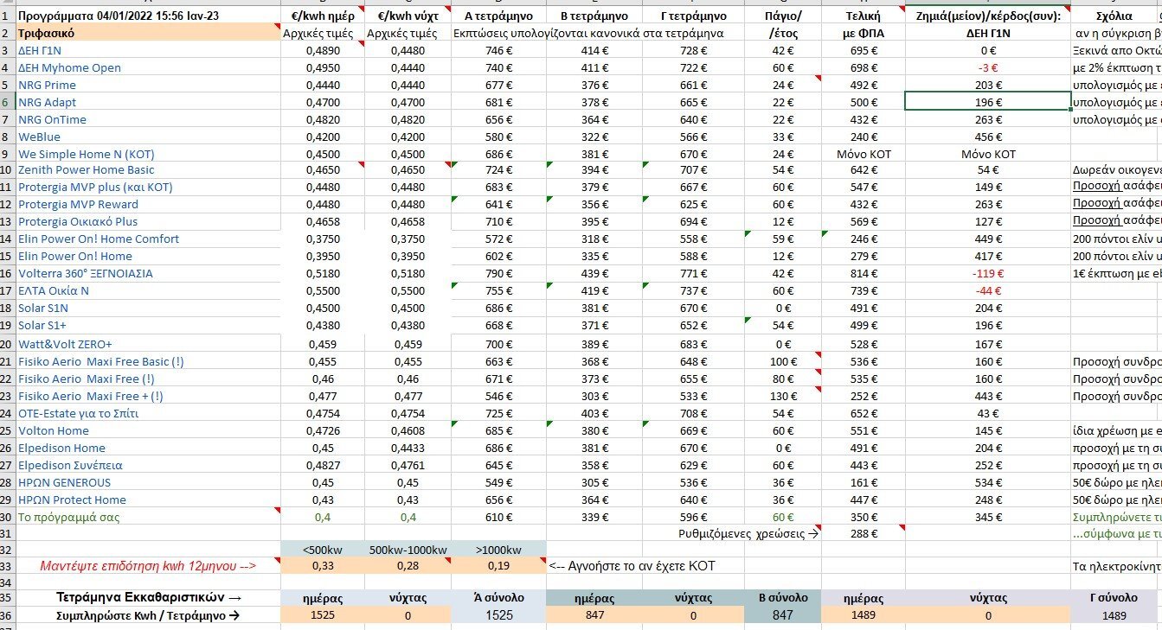The height and width of the screenshot is (630, 1162).
Task: Select the "Solar S1+" program cell
Action: point(147,325)
